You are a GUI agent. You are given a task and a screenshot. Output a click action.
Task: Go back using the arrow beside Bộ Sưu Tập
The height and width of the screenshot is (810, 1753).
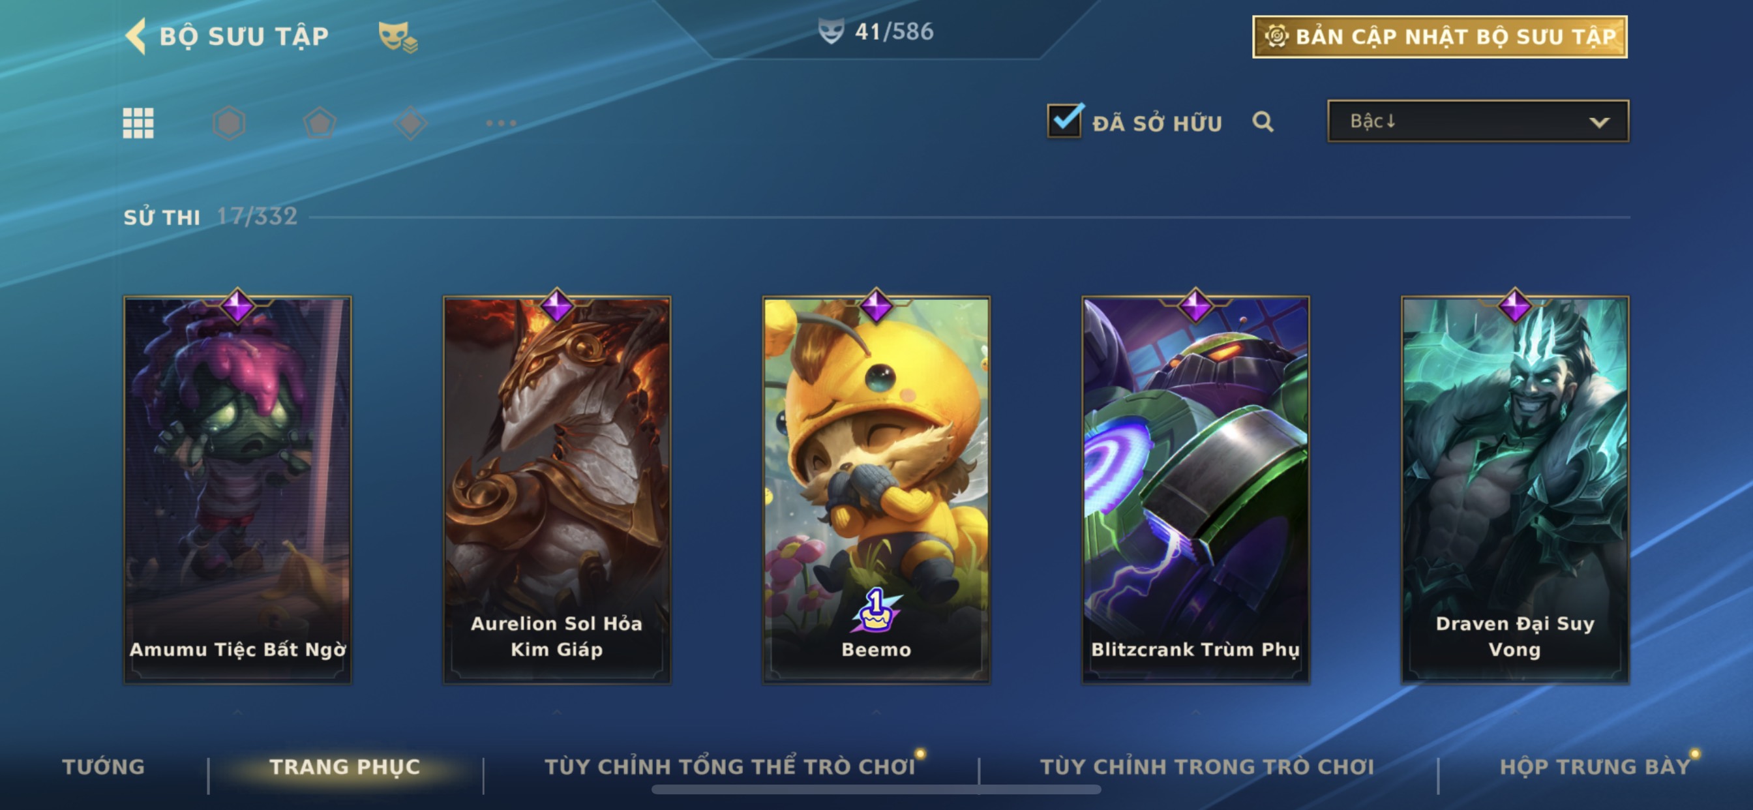click(136, 36)
